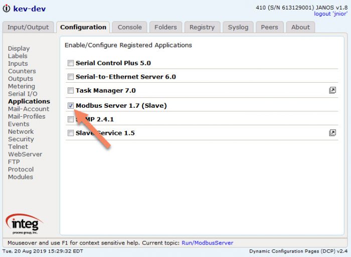Switch to the Console tab
The width and height of the screenshot is (351, 257).
[129, 27]
